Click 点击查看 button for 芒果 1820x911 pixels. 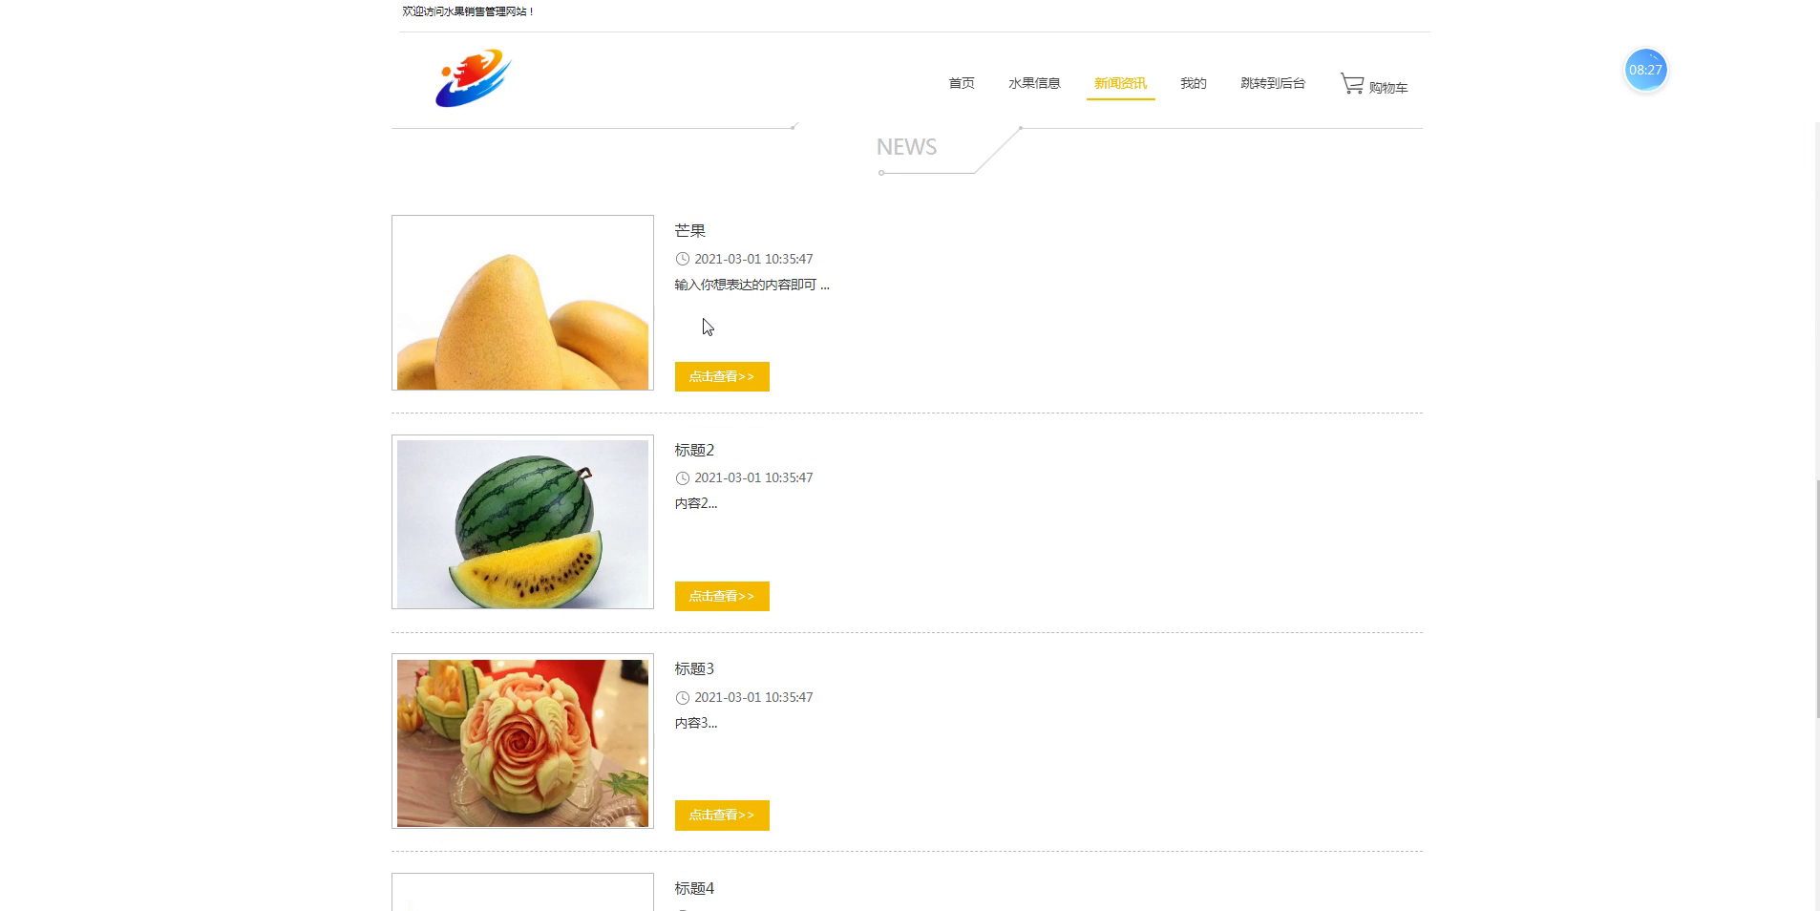(x=722, y=376)
